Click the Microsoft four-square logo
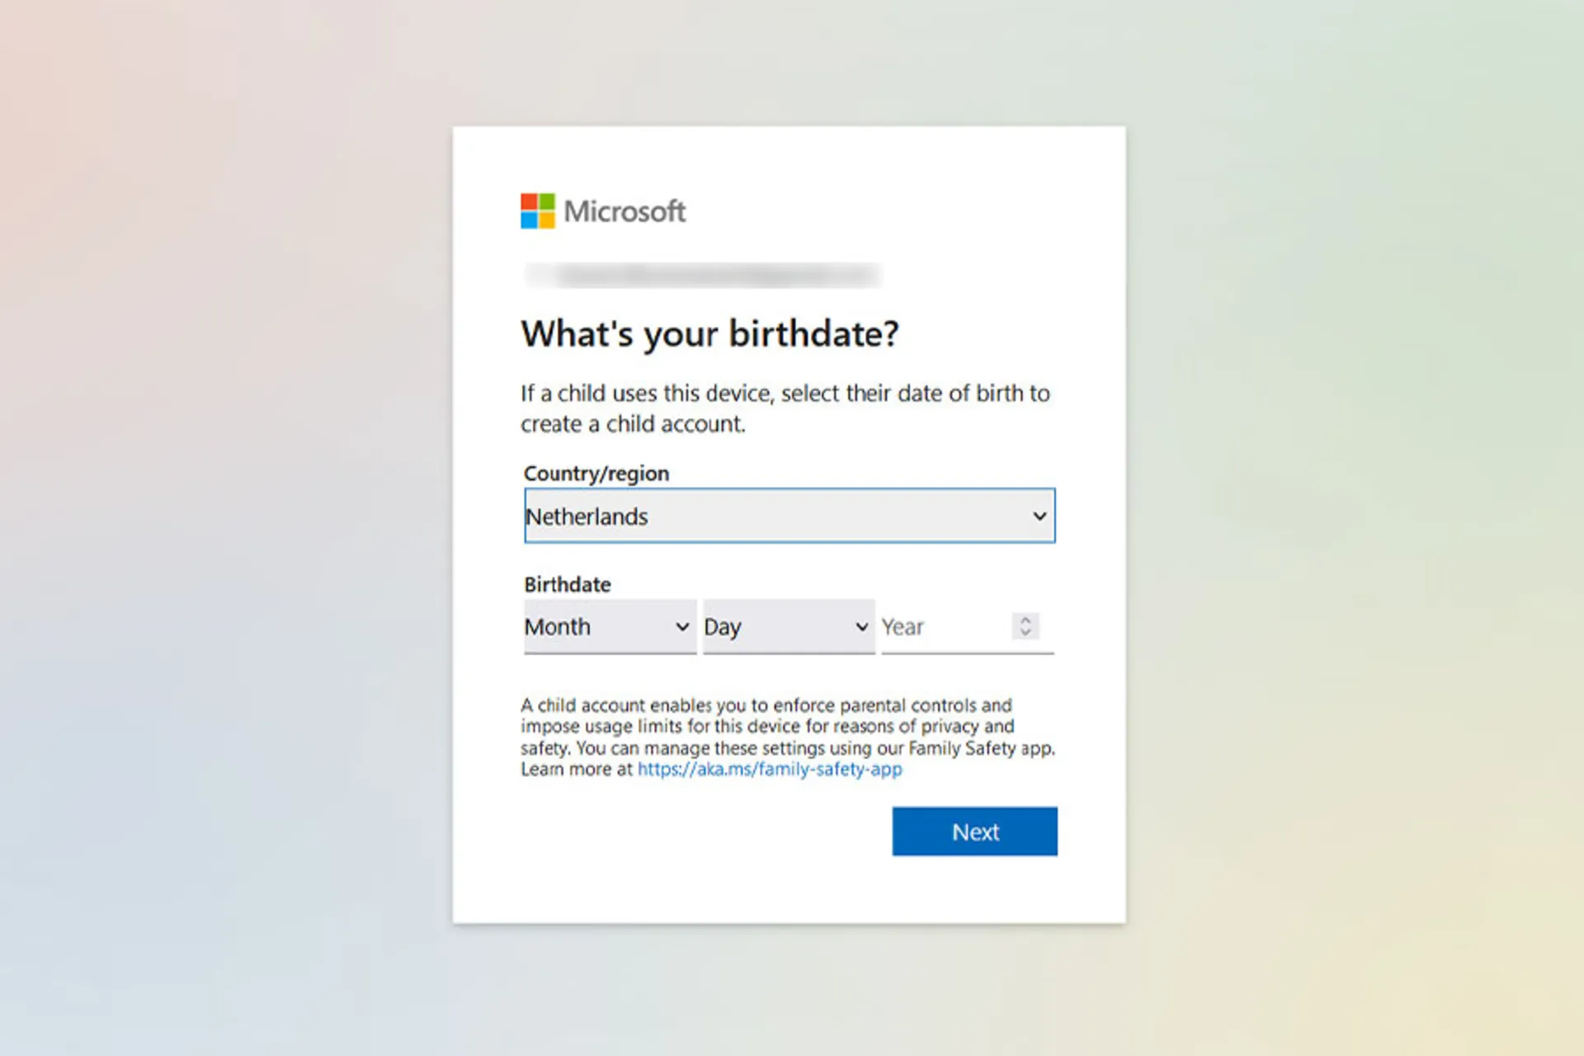The image size is (1584, 1056). click(537, 211)
